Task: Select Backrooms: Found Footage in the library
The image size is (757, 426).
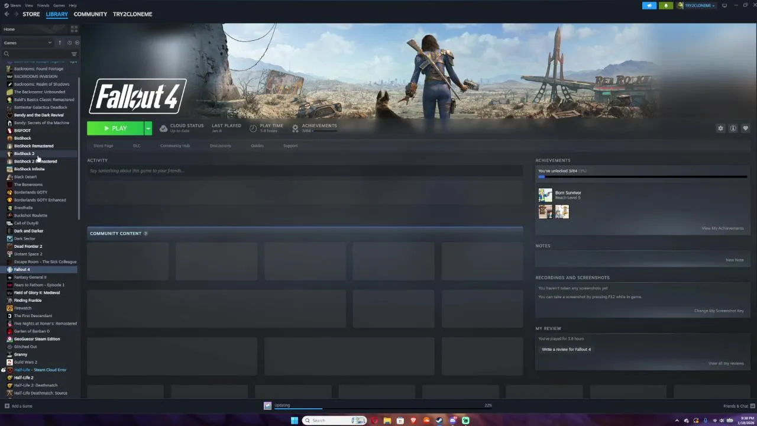Action: (39, 69)
